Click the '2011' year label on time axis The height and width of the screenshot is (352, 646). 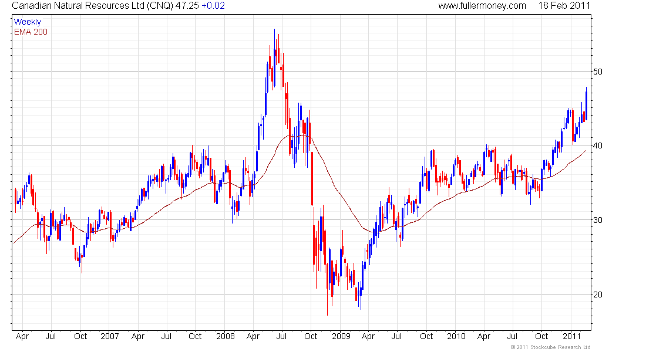click(x=571, y=336)
